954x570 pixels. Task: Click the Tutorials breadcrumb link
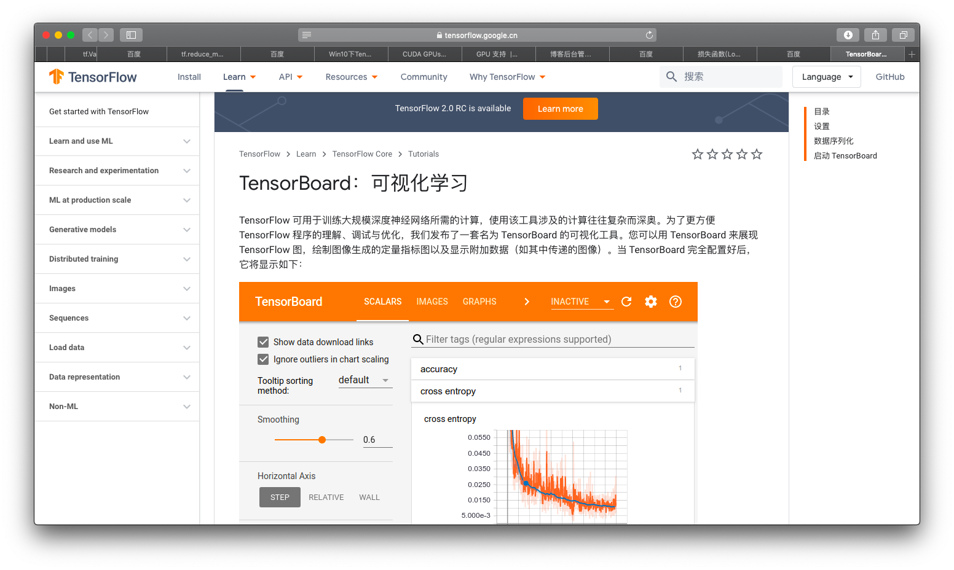424,154
